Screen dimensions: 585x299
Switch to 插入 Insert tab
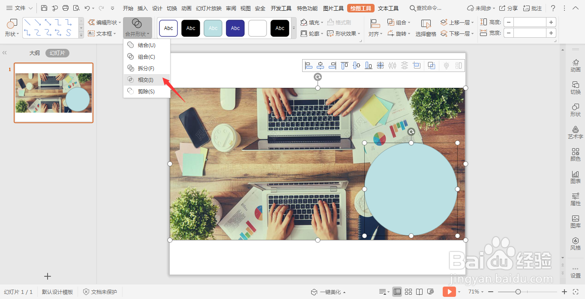[x=143, y=8]
